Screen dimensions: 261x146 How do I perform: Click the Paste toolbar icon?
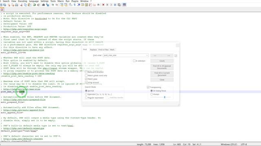29,5
